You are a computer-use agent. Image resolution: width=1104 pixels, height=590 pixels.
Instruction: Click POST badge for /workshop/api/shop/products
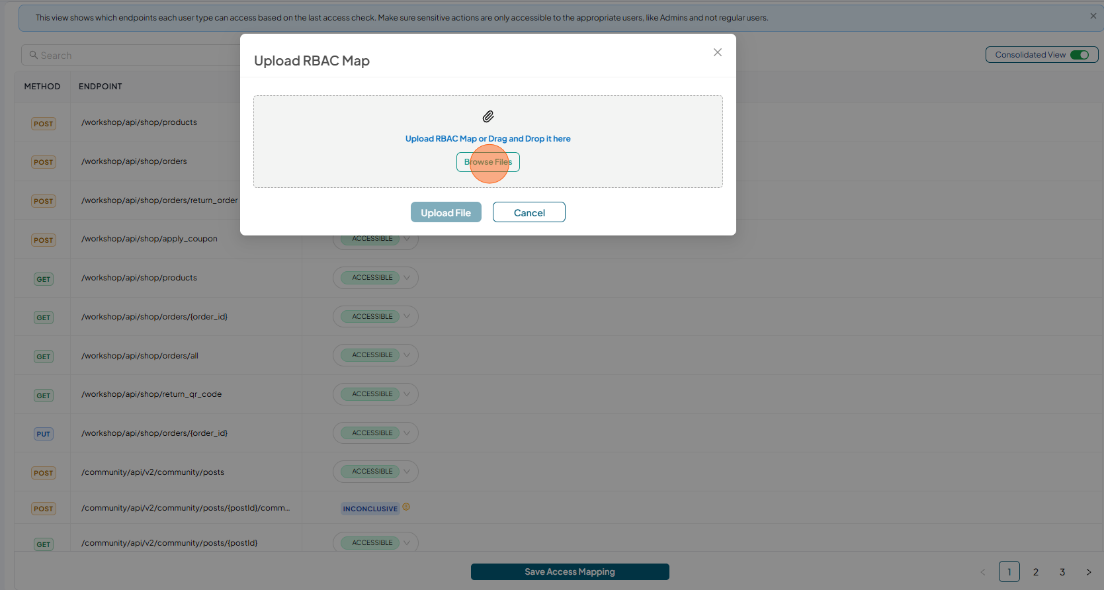(44, 124)
